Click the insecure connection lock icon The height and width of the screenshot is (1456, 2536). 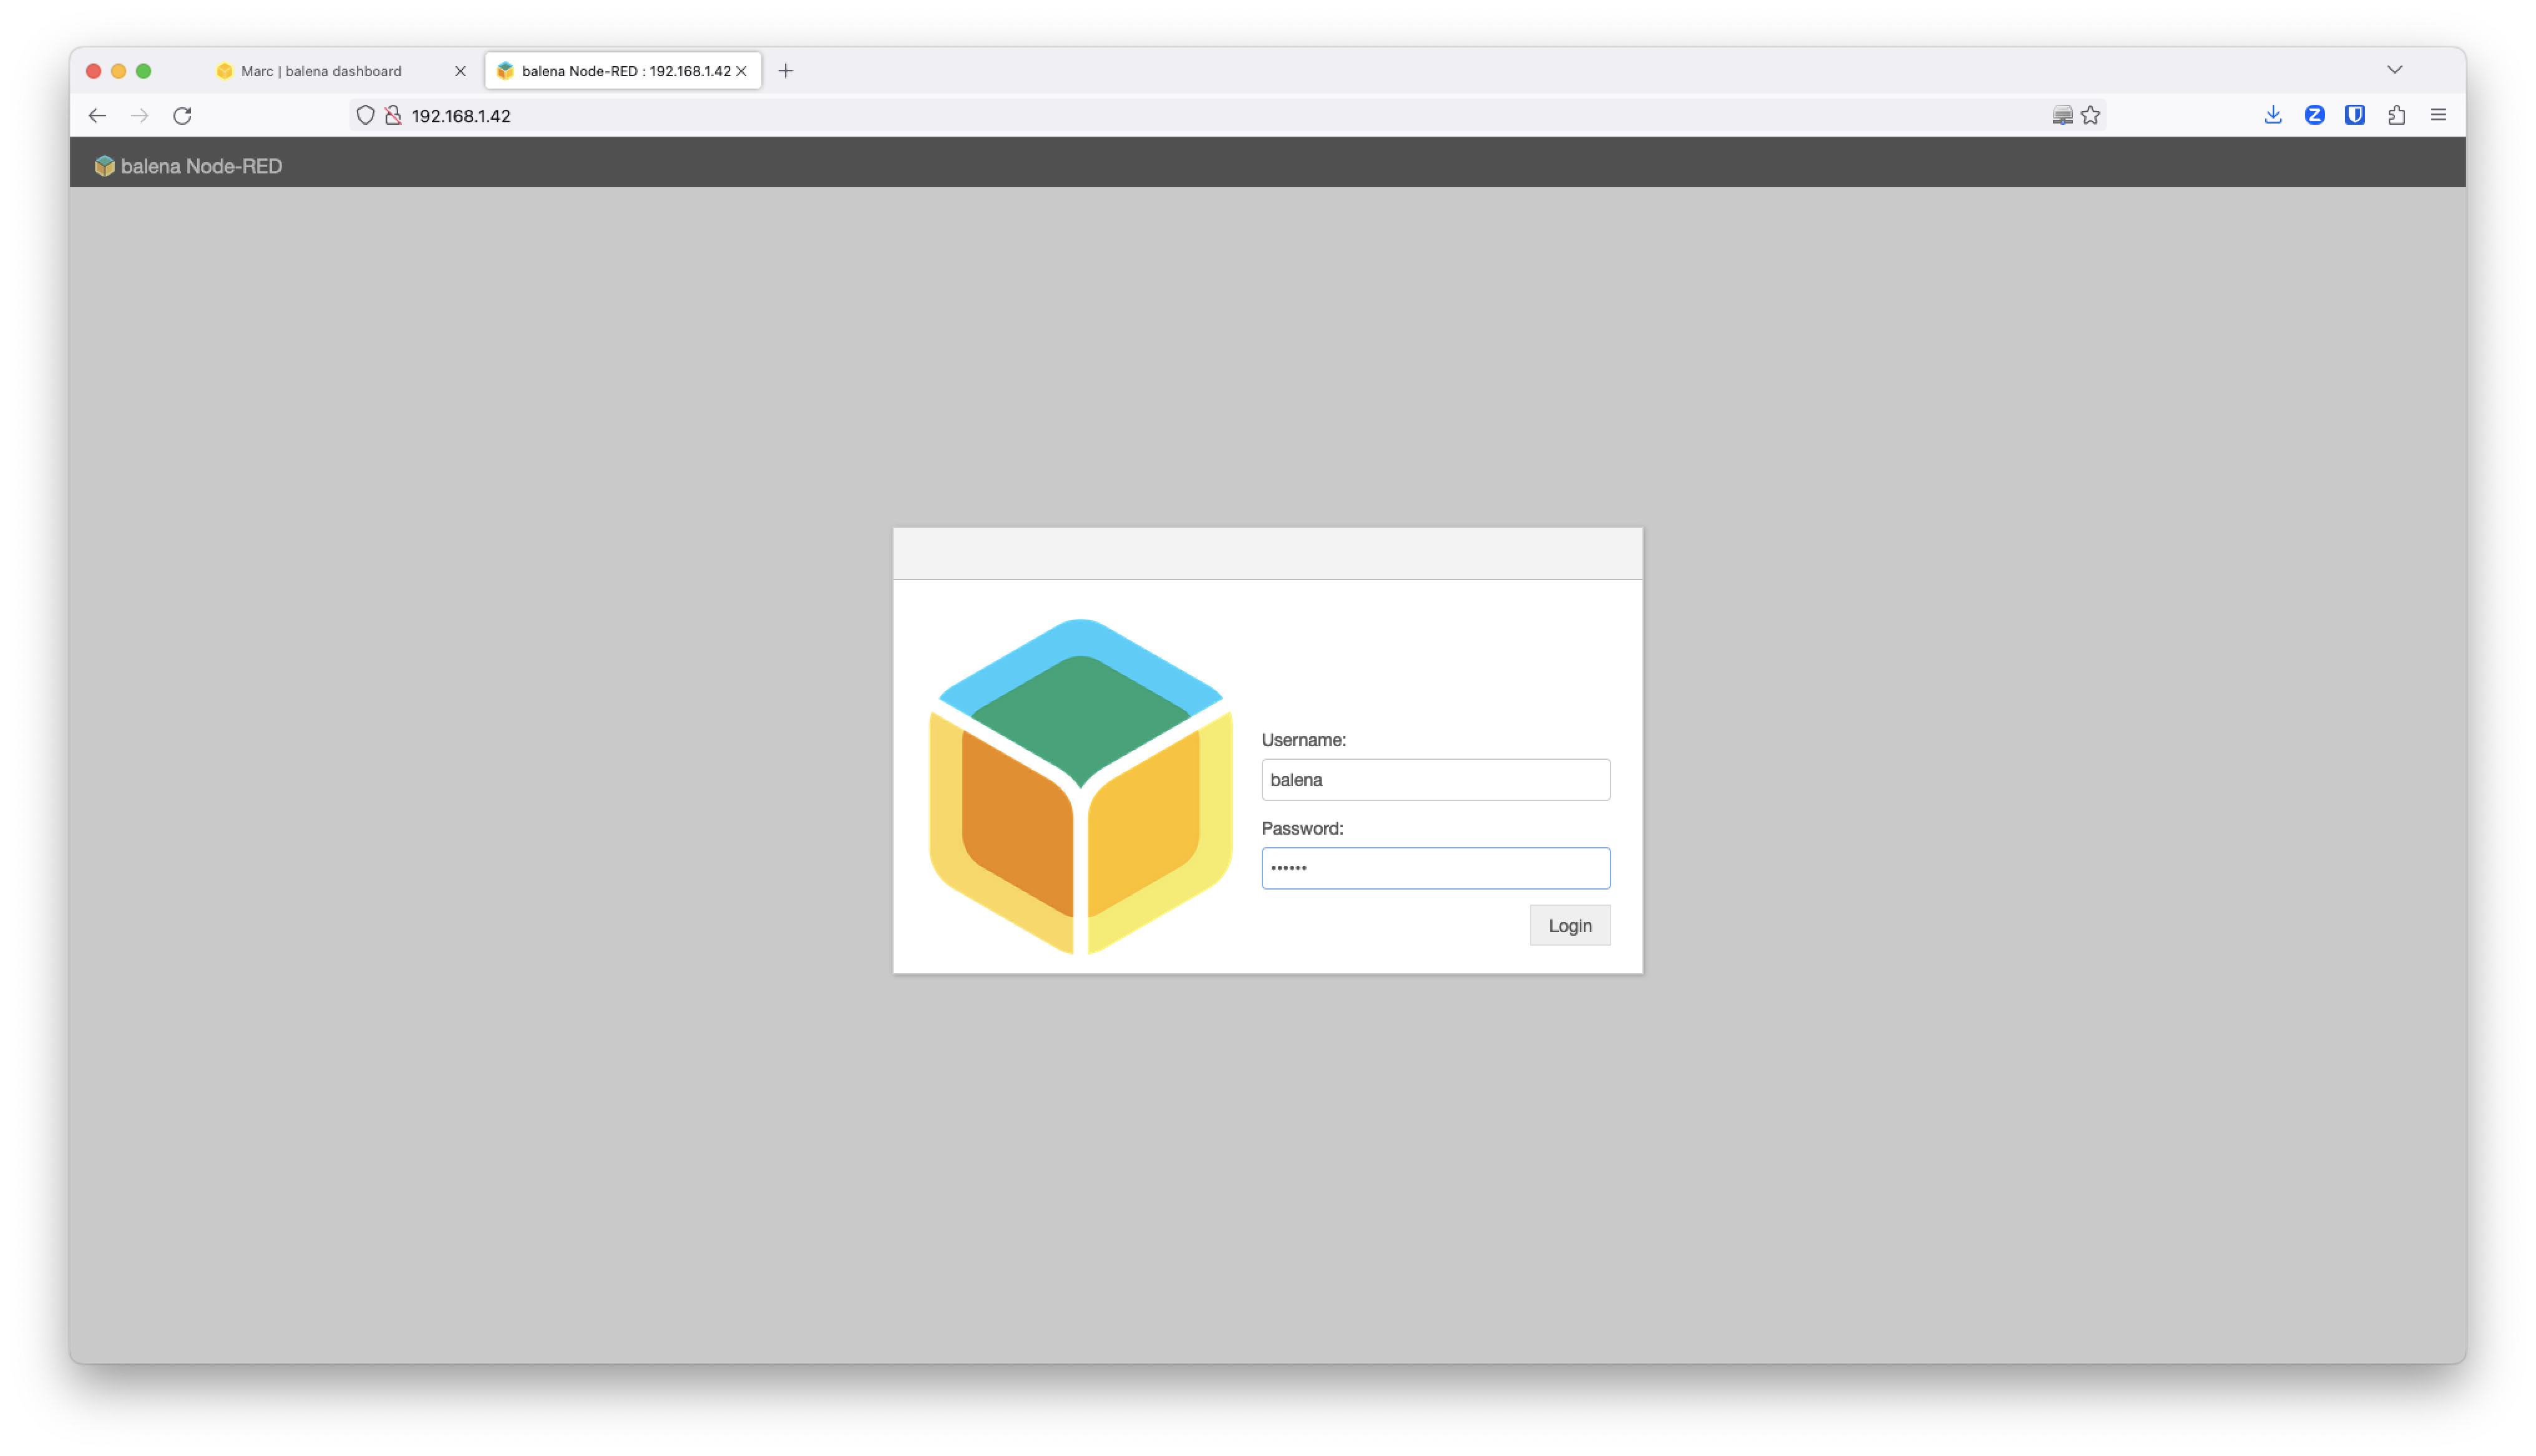(394, 115)
